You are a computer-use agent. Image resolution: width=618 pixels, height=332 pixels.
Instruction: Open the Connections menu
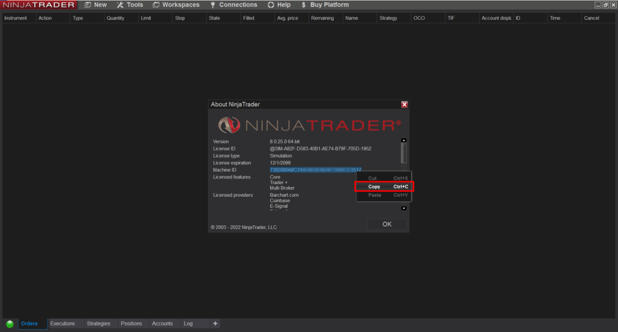pyautogui.click(x=234, y=5)
